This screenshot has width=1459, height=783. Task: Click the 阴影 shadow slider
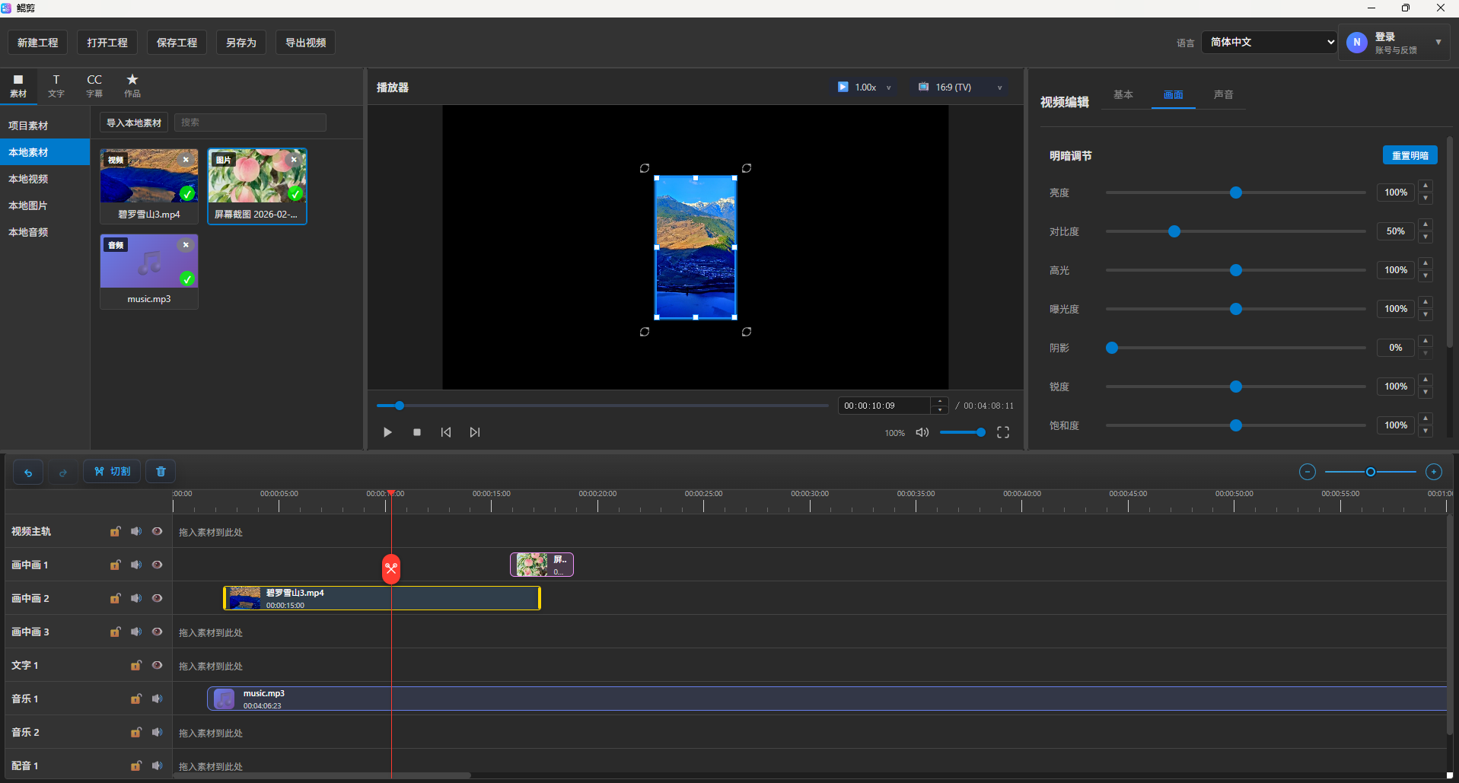pos(1236,348)
